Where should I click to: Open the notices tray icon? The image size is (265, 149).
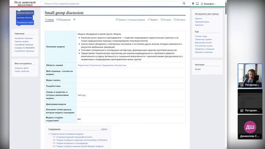pyautogui.click(x=197, y=3)
